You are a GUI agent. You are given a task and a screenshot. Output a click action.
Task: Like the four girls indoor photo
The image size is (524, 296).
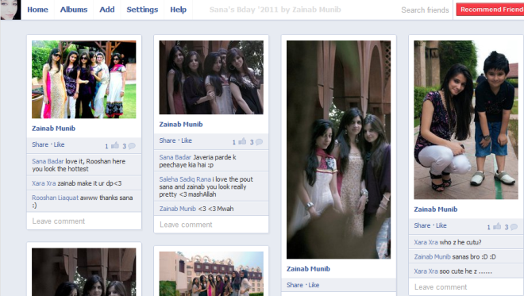tap(187, 140)
